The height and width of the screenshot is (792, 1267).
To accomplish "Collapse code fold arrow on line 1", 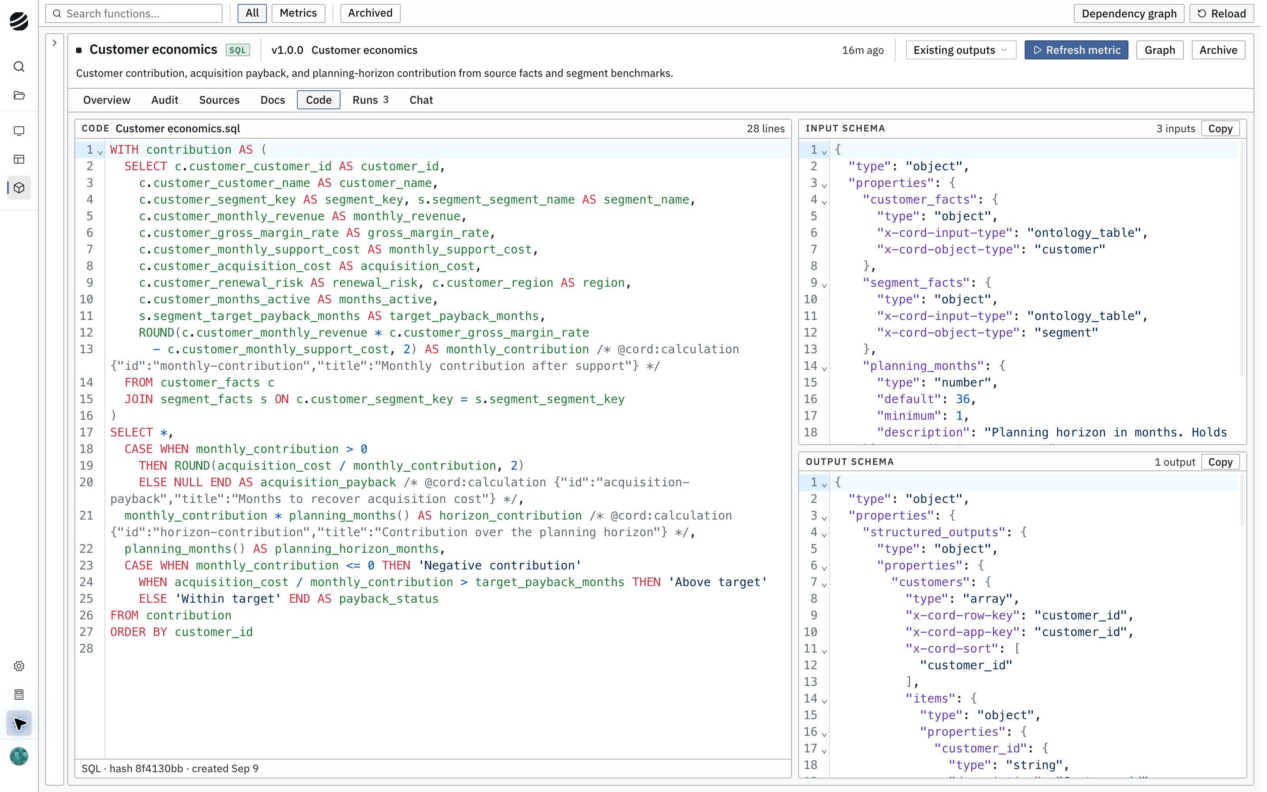I will coord(100,152).
